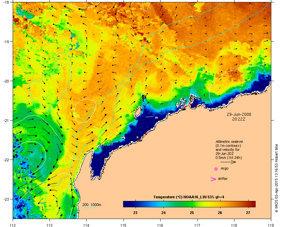Click longitude axis label 119

click(271, 225)
